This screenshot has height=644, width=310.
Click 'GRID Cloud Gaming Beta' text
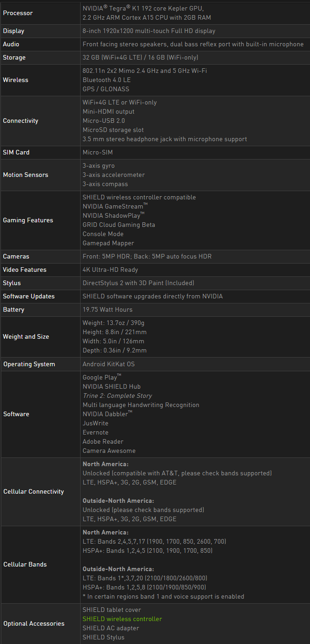coord(119,225)
